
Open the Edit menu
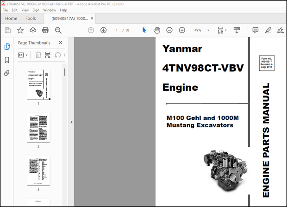[x=14, y=10]
